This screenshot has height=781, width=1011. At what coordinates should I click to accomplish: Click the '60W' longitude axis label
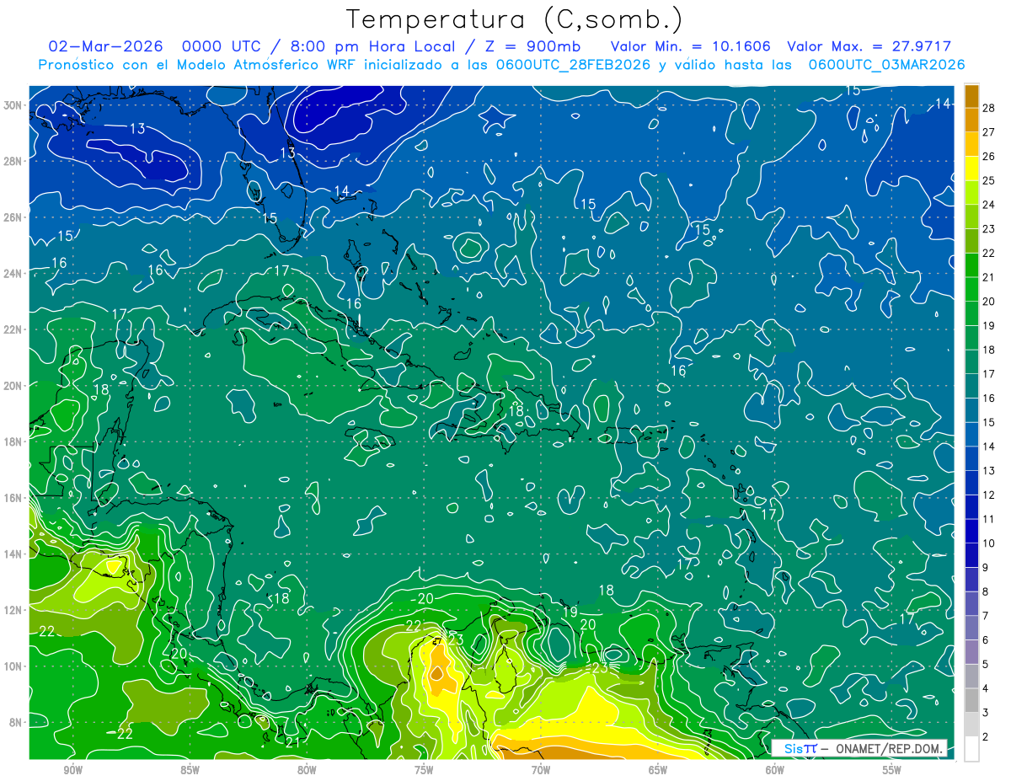tap(775, 769)
